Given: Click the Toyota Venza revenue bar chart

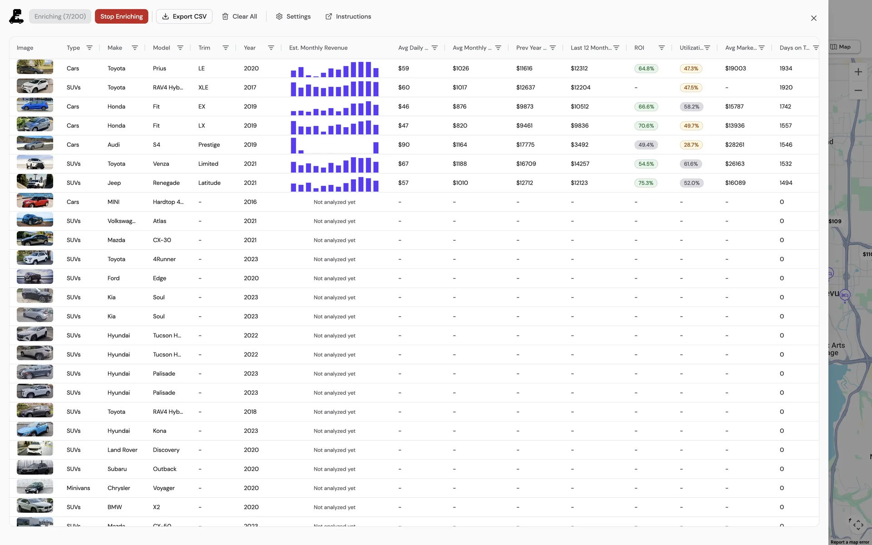Looking at the screenshot, I should (335, 164).
